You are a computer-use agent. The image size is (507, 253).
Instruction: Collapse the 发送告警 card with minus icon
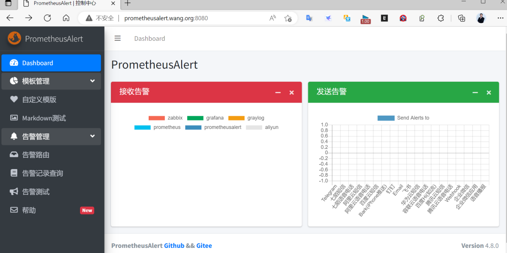point(475,92)
